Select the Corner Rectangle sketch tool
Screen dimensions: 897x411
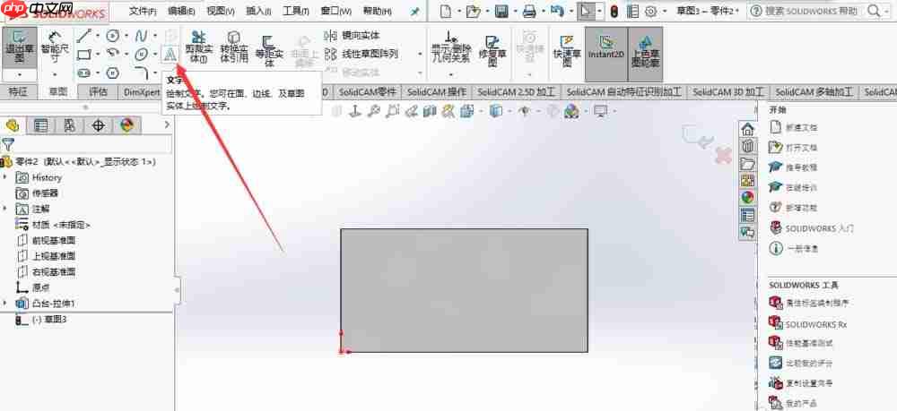click(84, 55)
